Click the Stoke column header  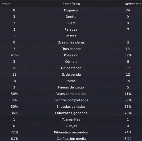pyautogui.click(x=6, y=4)
